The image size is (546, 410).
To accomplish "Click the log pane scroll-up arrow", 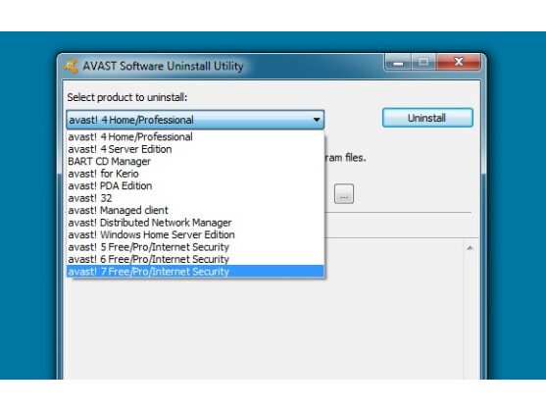I will coord(470,248).
